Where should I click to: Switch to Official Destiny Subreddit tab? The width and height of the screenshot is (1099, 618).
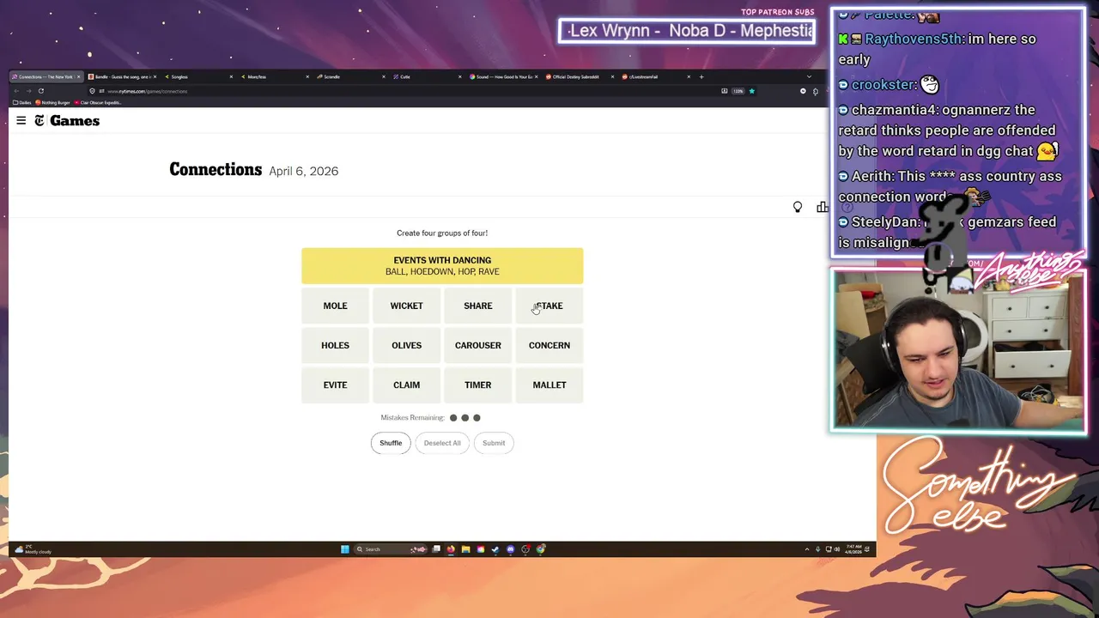click(x=580, y=76)
